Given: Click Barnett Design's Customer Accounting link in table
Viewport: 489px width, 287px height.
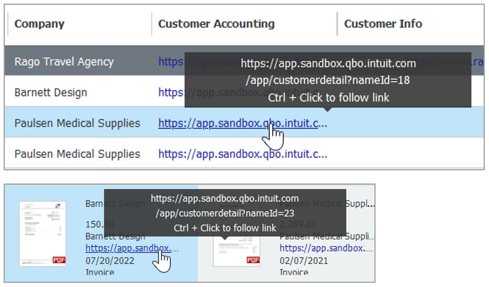Looking at the screenshot, I should coord(171,93).
